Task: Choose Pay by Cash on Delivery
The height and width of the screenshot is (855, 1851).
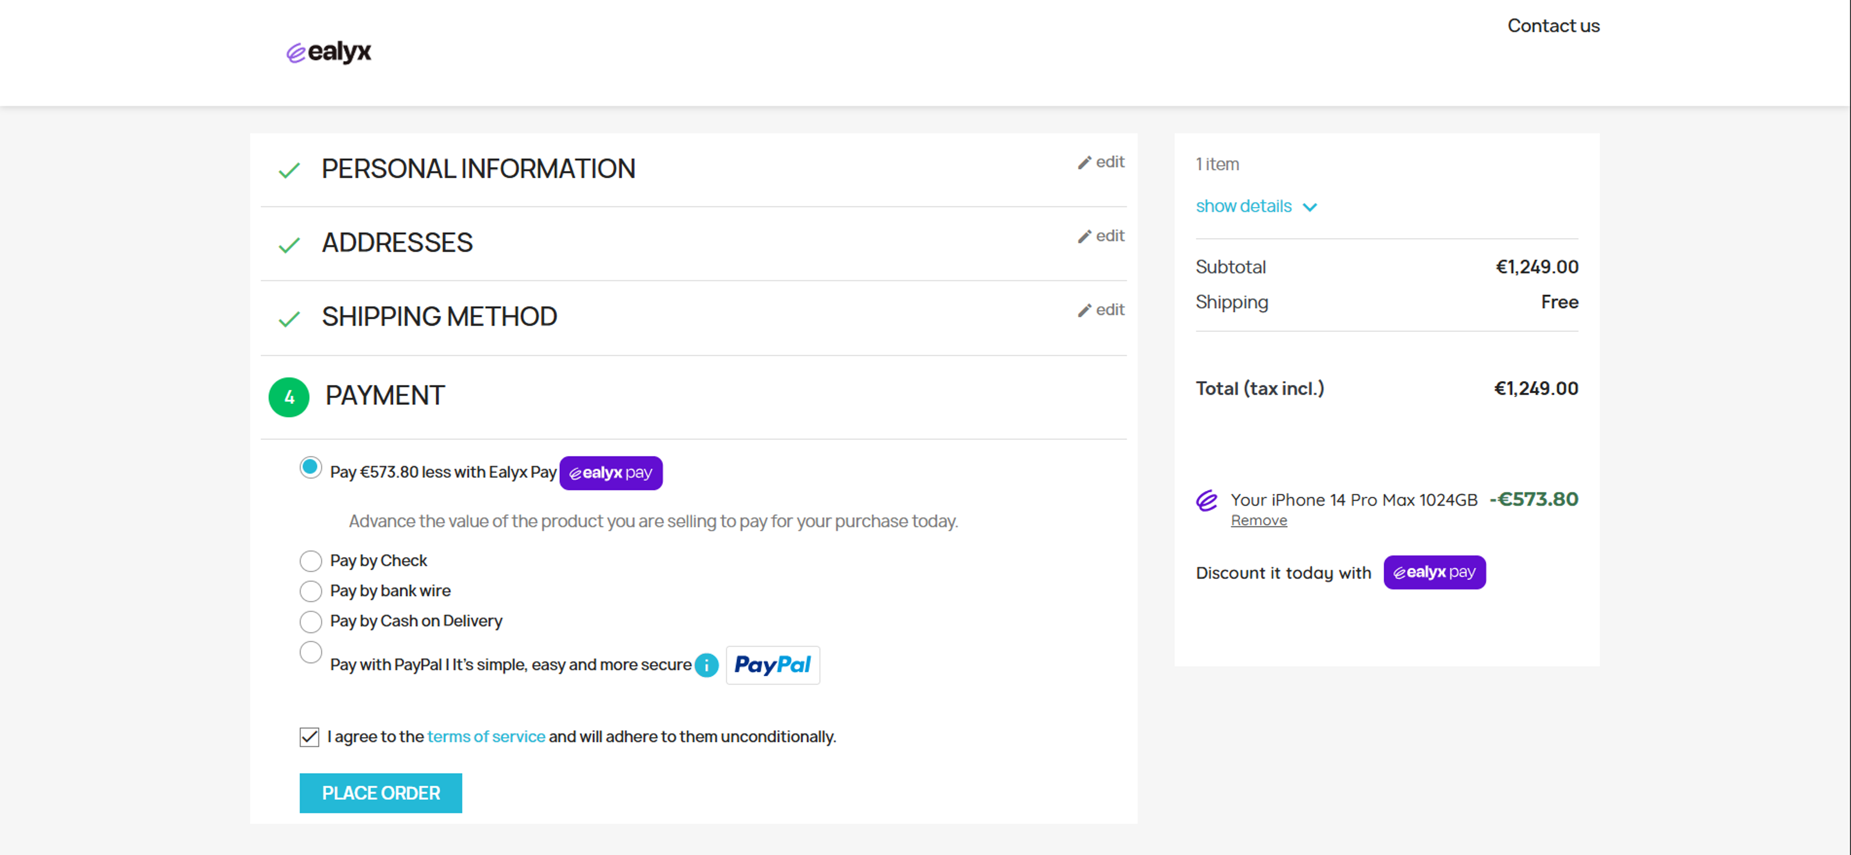Action: coord(310,621)
